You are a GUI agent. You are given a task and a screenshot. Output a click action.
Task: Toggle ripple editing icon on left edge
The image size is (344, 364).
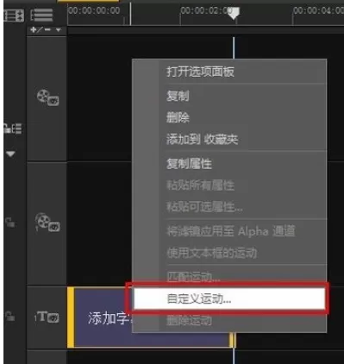click(13, 129)
